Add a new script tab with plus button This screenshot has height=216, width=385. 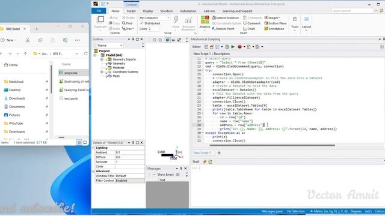(219, 153)
